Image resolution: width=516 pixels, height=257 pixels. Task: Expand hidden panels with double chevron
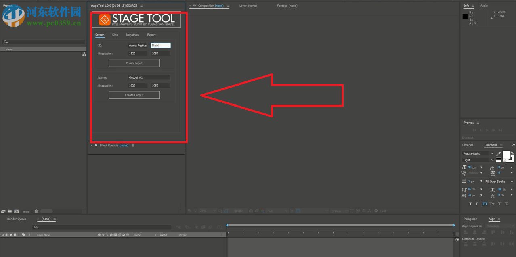tap(514, 145)
